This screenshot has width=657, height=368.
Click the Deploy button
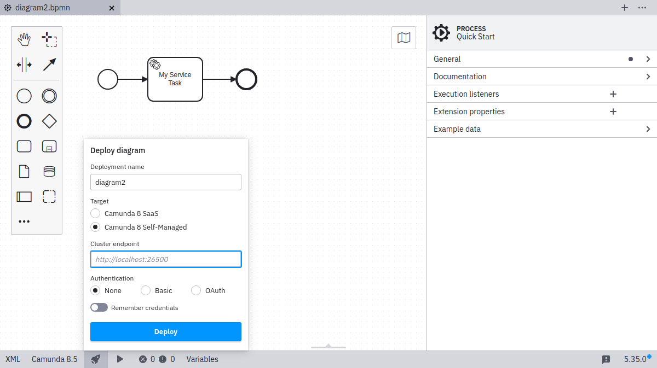click(165, 331)
